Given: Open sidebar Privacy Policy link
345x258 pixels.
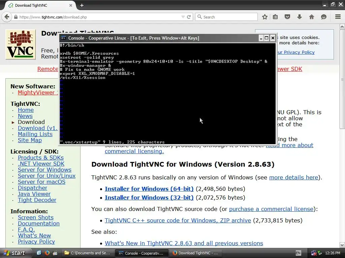Looking at the screenshot, I should pos(36,241).
